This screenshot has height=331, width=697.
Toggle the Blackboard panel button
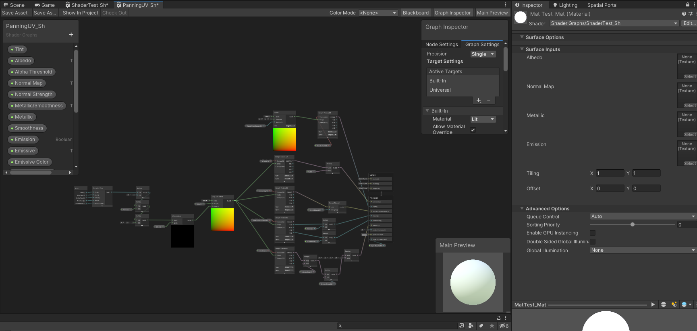(x=416, y=13)
